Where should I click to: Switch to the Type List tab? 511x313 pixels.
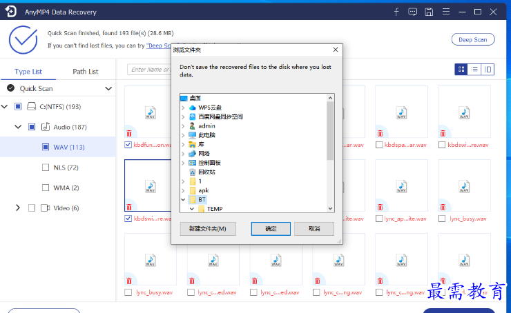point(28,72)
